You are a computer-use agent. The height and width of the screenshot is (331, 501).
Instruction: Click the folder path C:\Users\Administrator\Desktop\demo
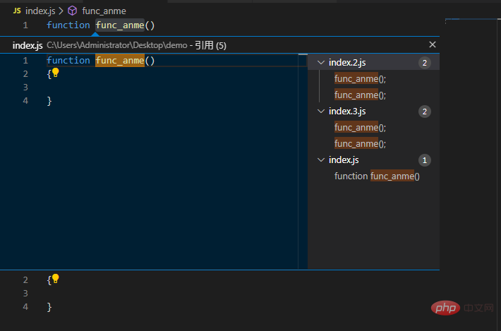click(117, 45)
